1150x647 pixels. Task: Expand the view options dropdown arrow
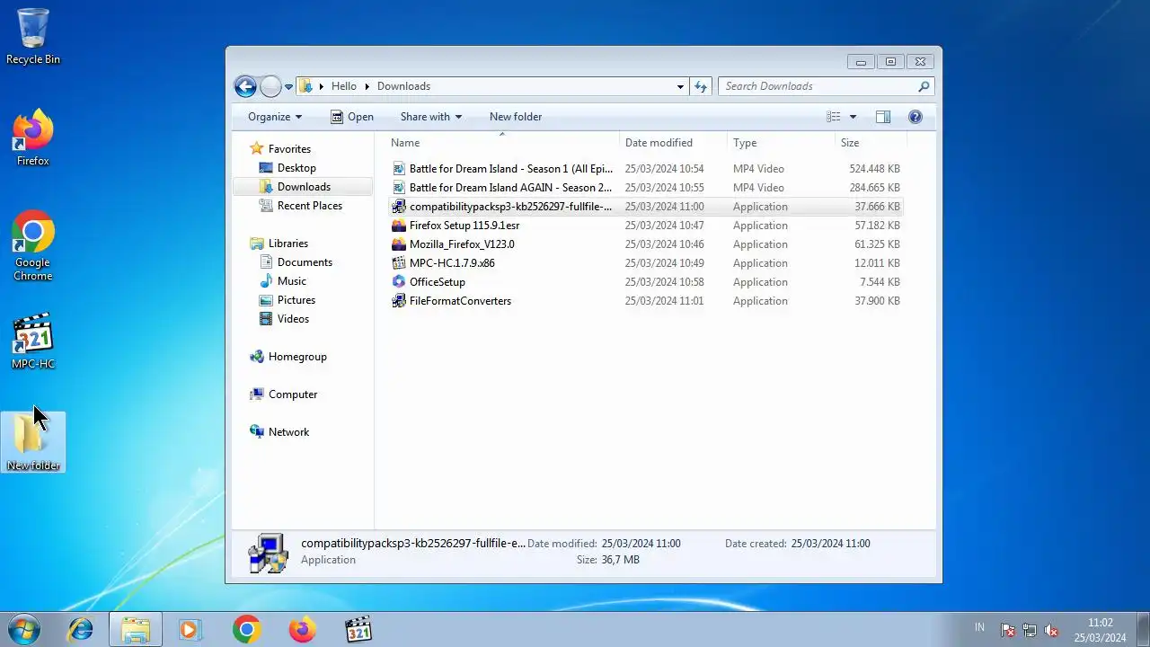pyautogui.click(x=853, y=117)
